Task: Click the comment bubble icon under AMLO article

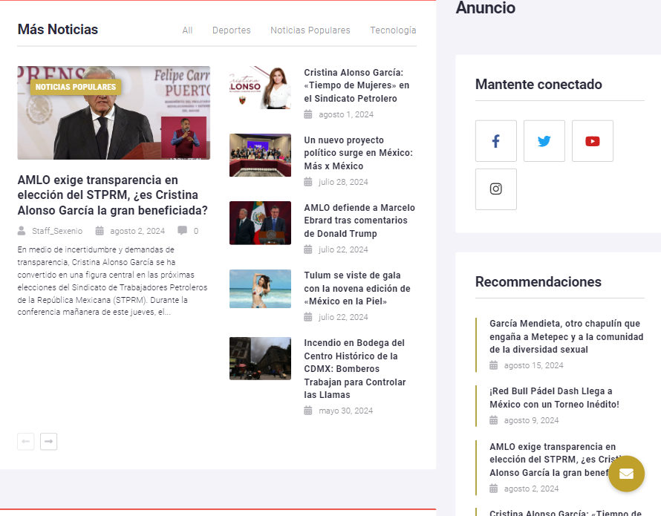Action: 182,231
